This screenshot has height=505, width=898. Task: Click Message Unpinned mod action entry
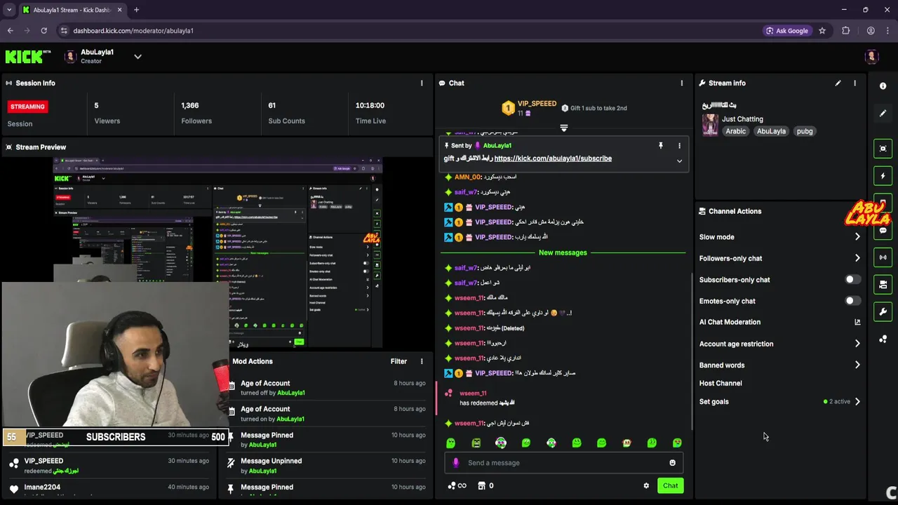click(x=326, y=466)
